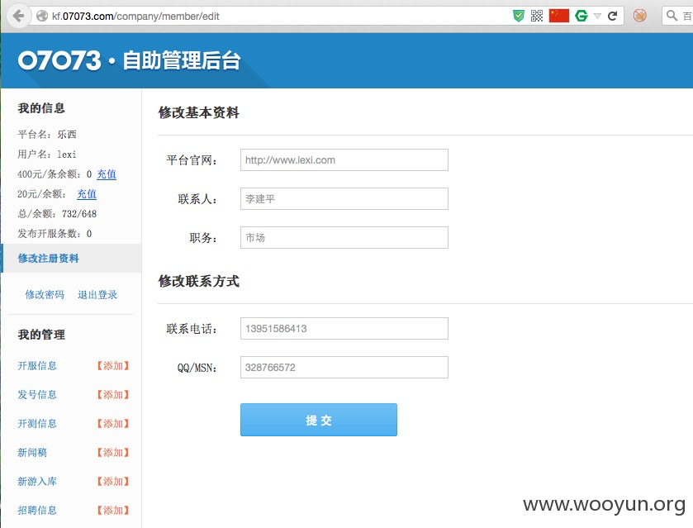Click the 07073 site logo

[59, 60]
